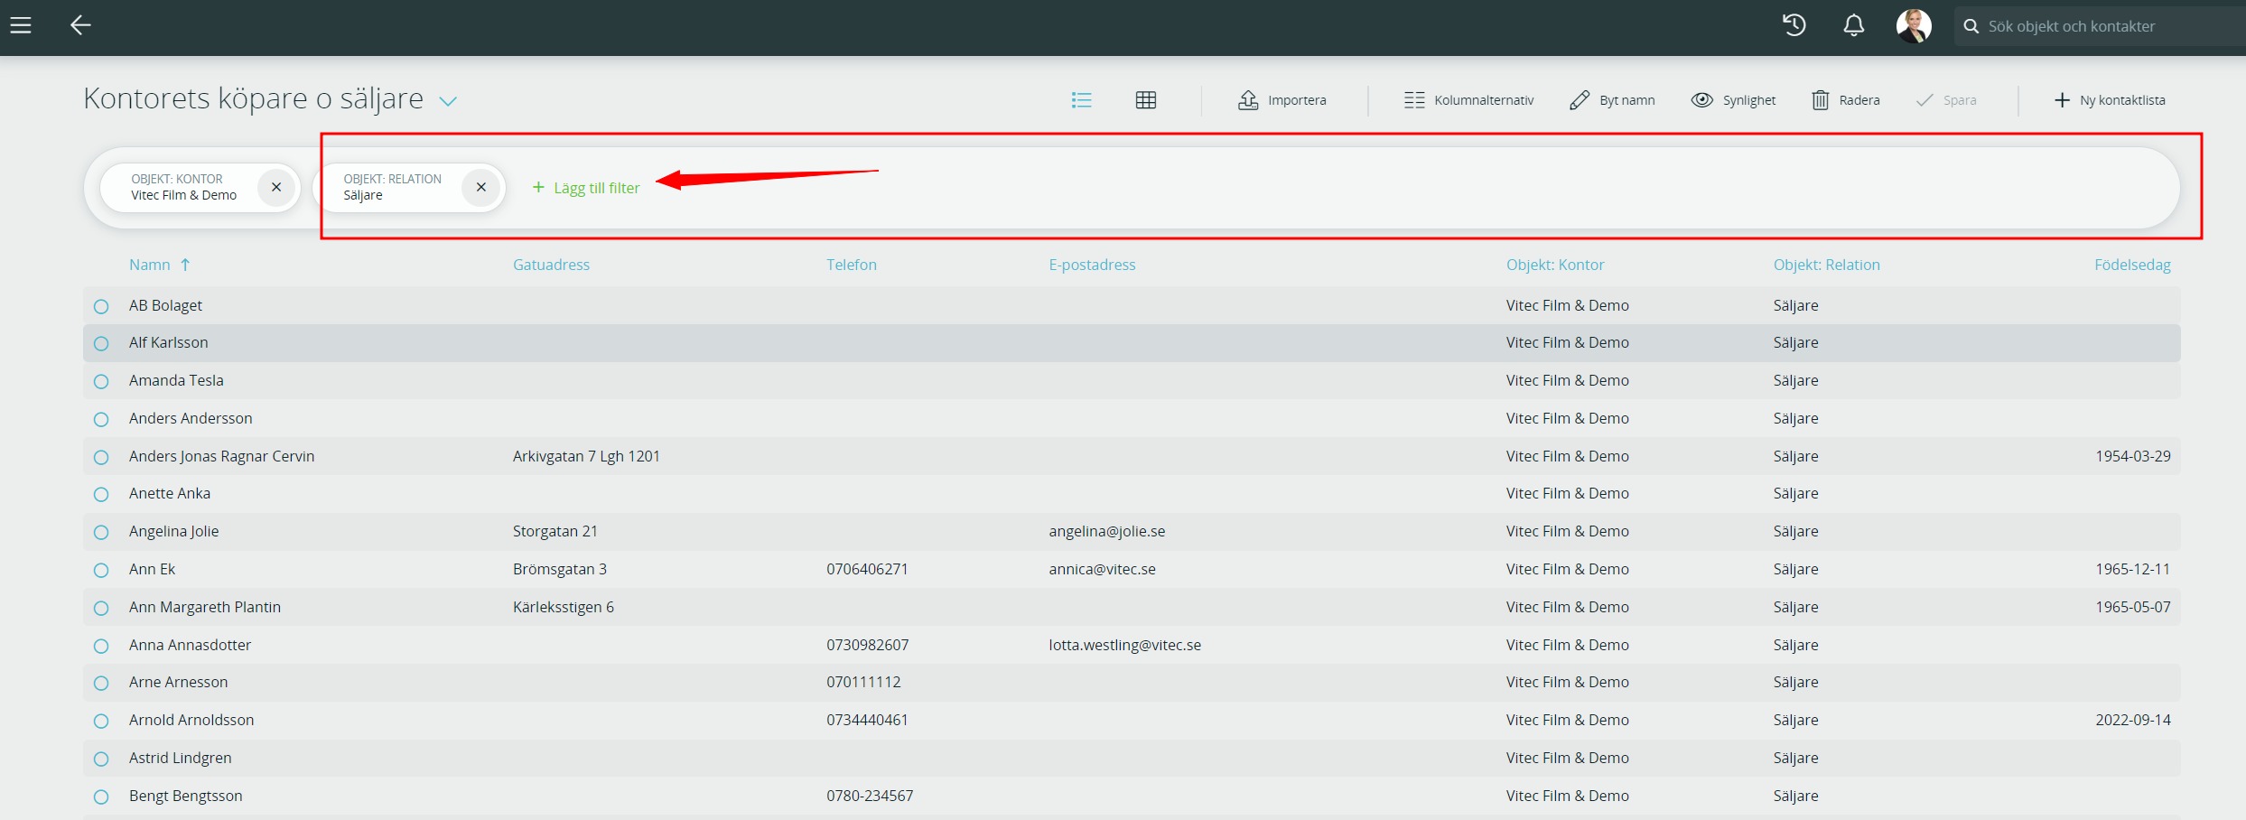Open contact Astrid Lindgren

point(180,758)
